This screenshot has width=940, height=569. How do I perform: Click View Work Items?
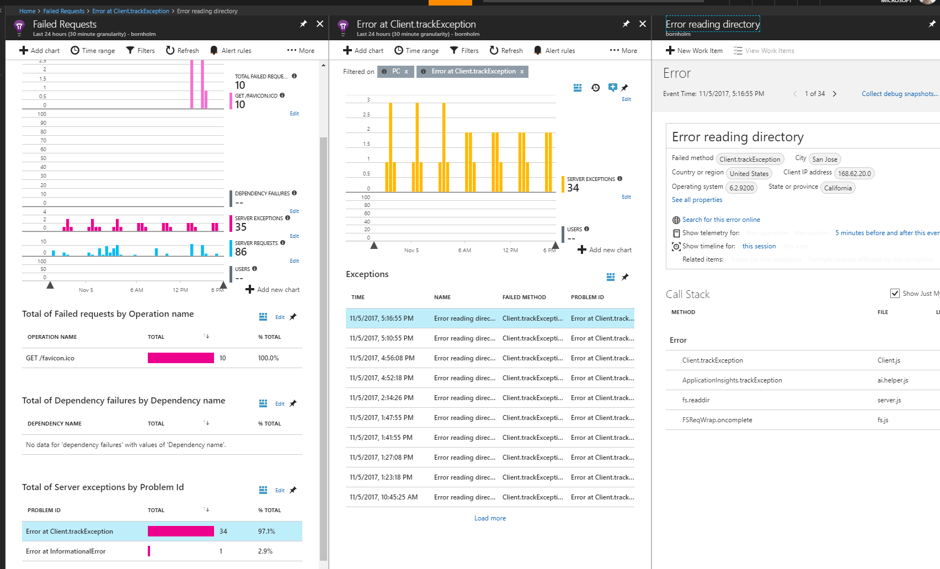pos(764,50)
